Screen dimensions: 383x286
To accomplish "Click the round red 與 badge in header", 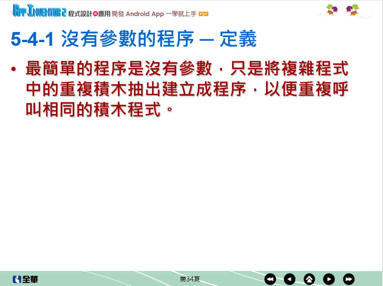I will pyautogui.click(x=95, y=14).
